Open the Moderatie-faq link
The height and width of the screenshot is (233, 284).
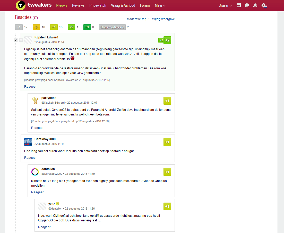pos(136,19)
